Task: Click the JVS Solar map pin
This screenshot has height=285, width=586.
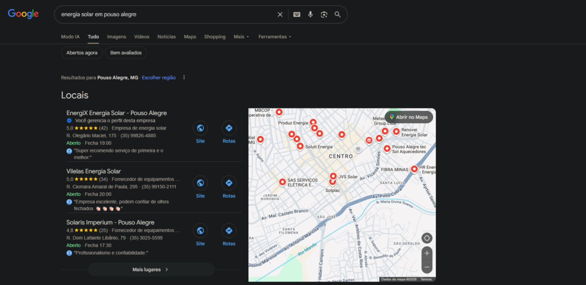Action: [333, 176]
